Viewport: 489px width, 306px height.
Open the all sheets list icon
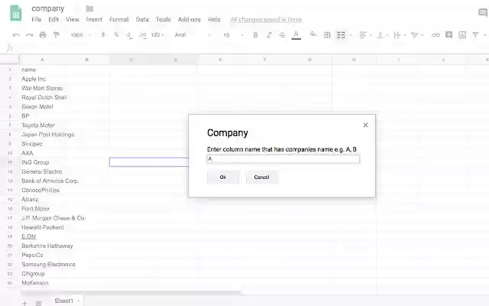pos(38,303)
